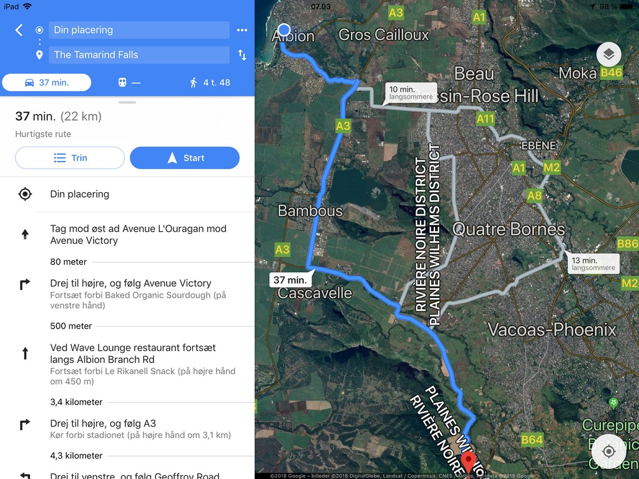639x479 pixels.
Task: Select the 'Drej til højre, følg A3' step
Action: (x=127, y=429)
